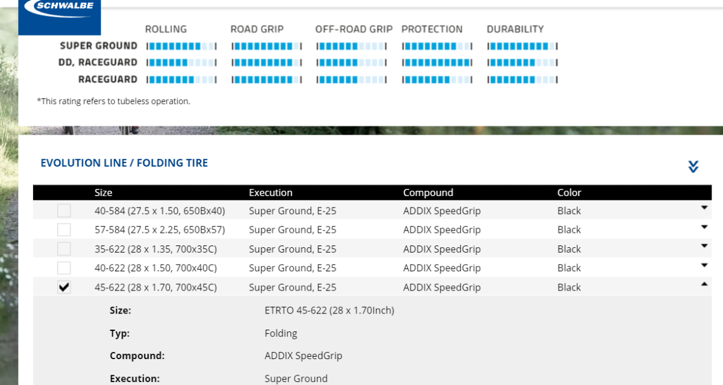
Task: Click the Super Ground rolling rating bar
Action: click(x=181, y=46)
